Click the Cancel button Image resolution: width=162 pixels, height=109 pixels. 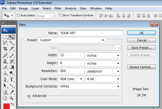141,40
